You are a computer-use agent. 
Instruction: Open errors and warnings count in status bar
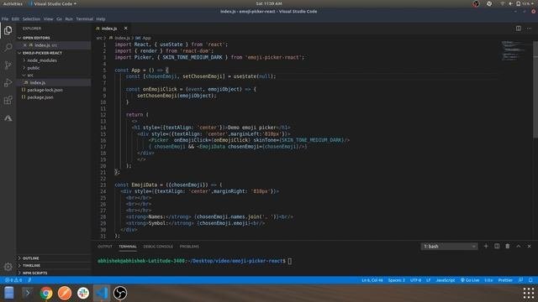[x=13, y=280]
